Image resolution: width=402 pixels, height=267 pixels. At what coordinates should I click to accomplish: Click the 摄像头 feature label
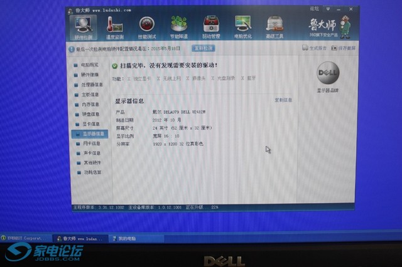coord(198,78)
